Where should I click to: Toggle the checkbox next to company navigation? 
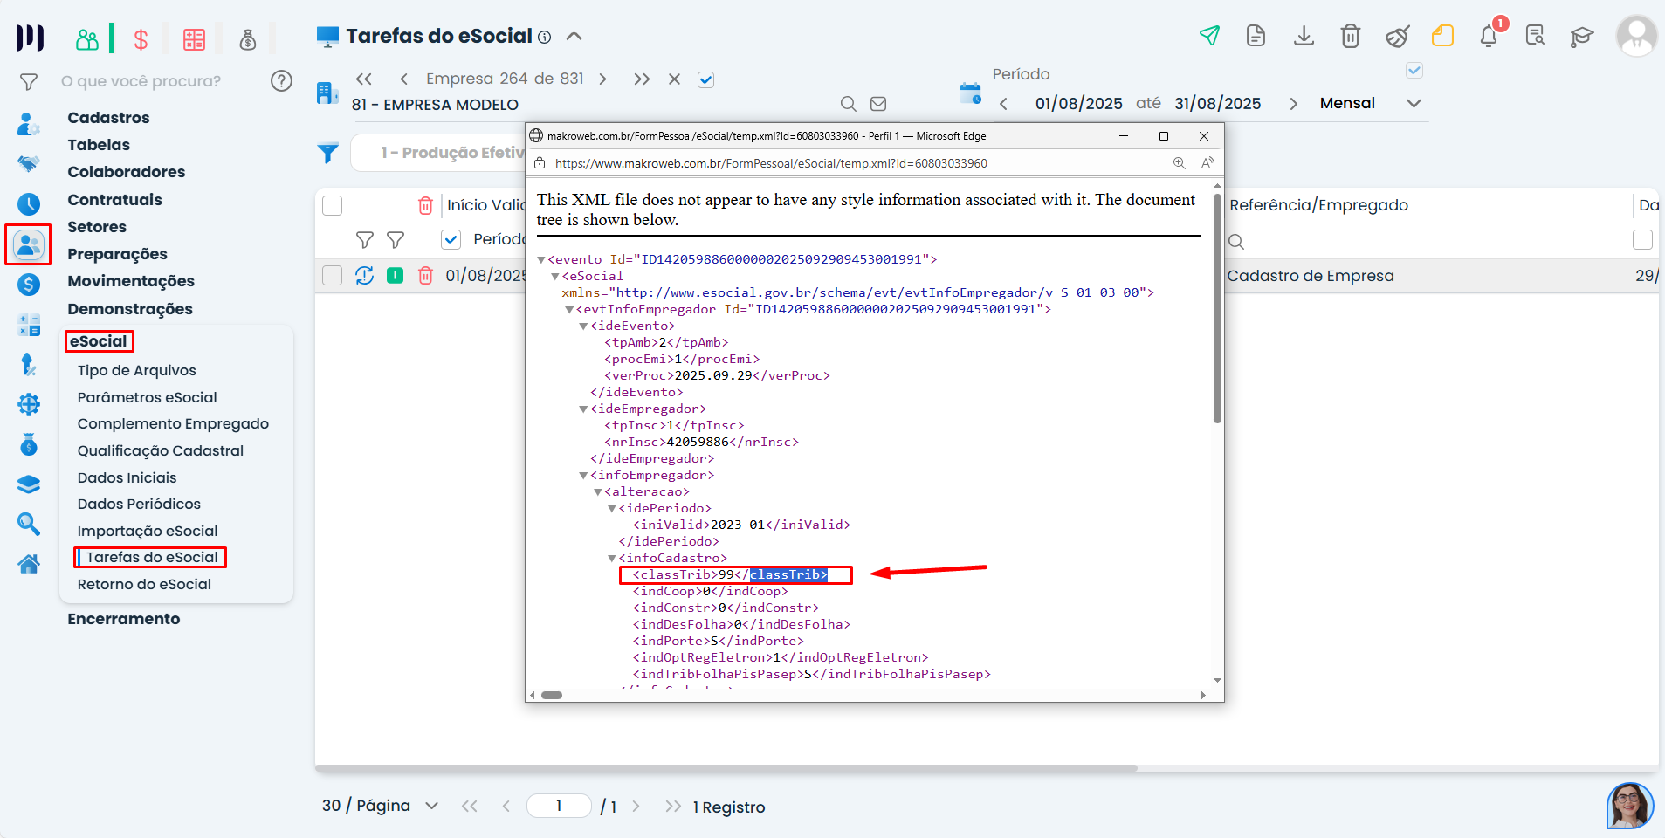point(706,79)
